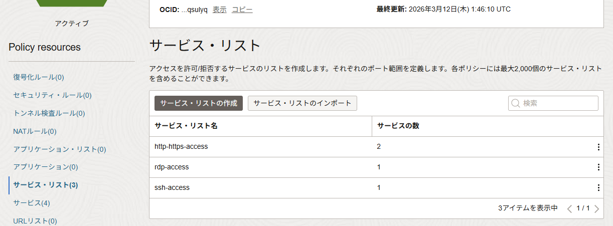Open セキュリティ・ルール(0) section

tap(52, 95)
